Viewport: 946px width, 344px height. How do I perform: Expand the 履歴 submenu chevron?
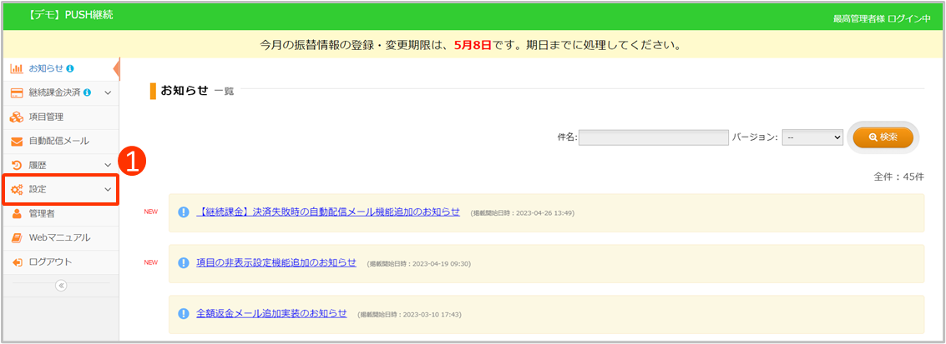(108, 165)
